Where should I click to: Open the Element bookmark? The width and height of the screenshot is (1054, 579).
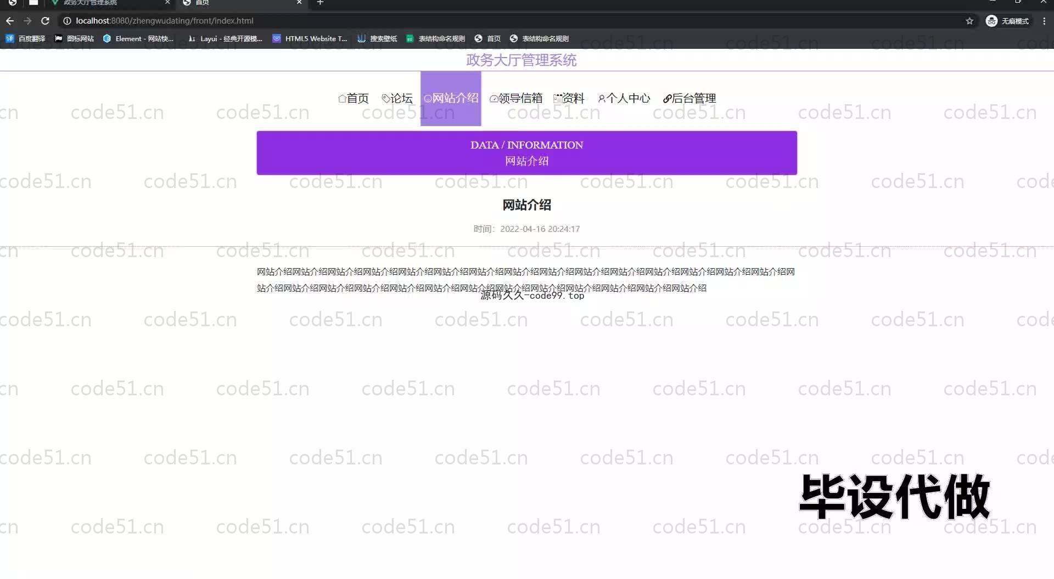click(138, 38)
